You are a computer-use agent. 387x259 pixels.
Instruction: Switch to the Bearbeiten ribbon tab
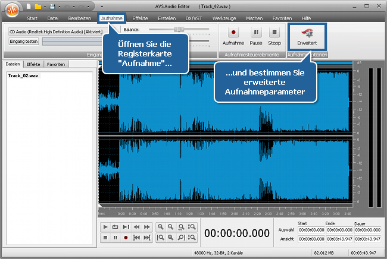(80, 18)
